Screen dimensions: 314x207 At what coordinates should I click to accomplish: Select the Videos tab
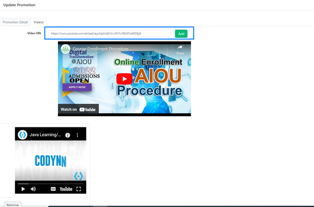39,22
